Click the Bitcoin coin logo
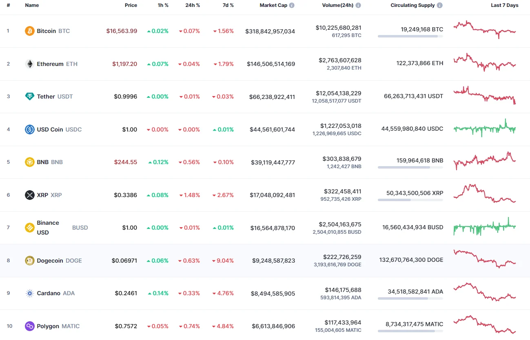Viewport: 530px width, 340px height. tap(29, 31)
